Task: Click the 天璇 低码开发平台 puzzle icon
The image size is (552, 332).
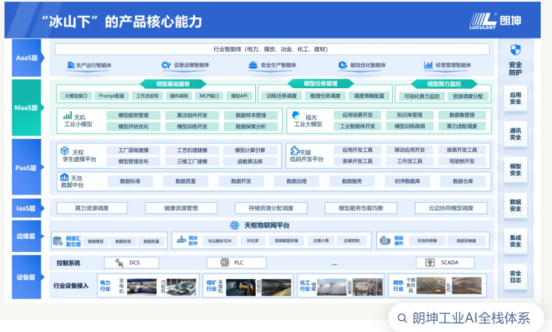Action: click(x=295, y=151)
